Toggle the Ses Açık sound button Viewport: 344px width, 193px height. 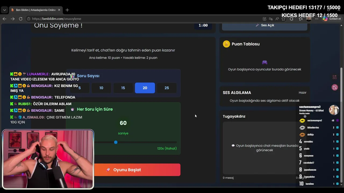(264, 25)
